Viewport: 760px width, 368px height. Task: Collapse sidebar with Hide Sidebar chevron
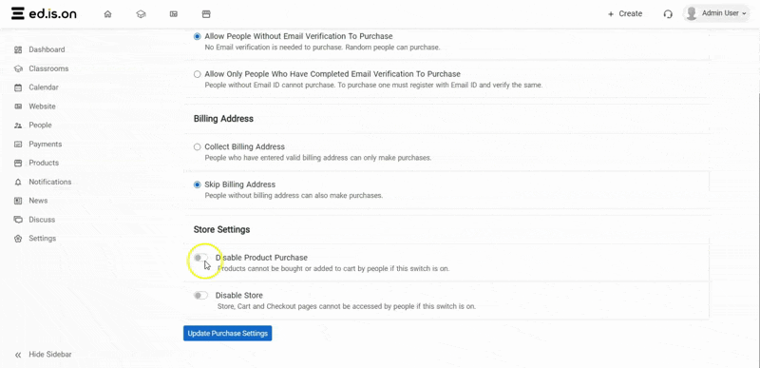click(x=18, y=355)
